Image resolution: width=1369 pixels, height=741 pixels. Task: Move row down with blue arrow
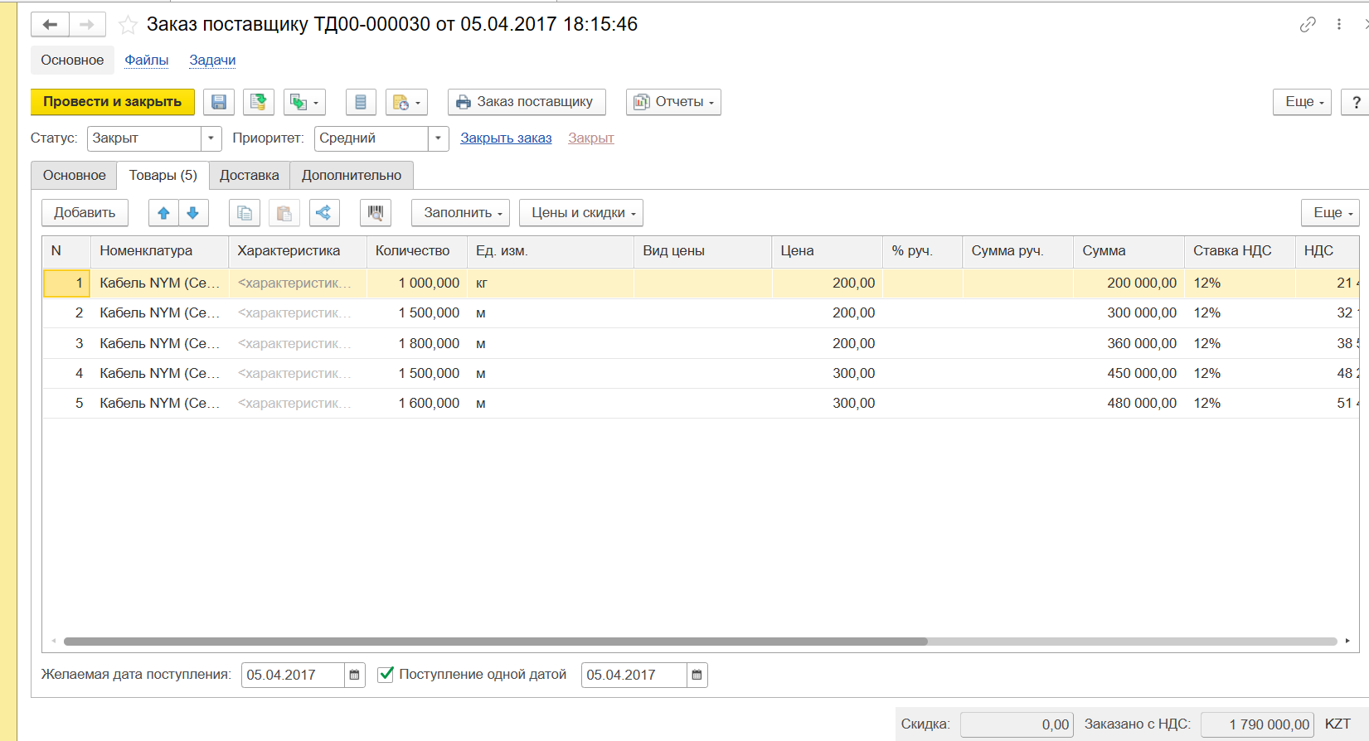(x=193, y=213)
